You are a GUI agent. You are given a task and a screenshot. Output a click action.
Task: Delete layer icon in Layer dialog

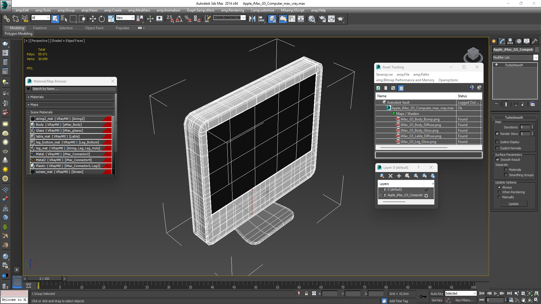point(391,176)
